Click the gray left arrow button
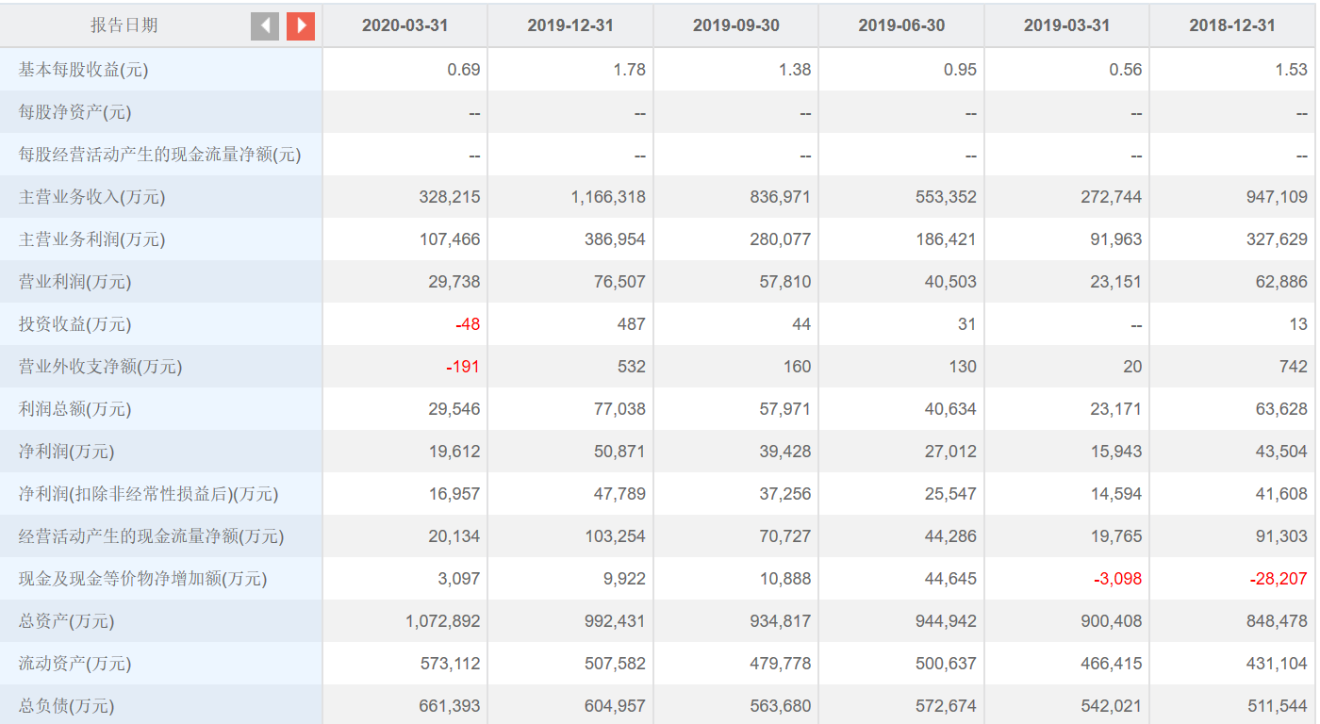This screenshot has height=724, width=1320. [x=265, y=25]
